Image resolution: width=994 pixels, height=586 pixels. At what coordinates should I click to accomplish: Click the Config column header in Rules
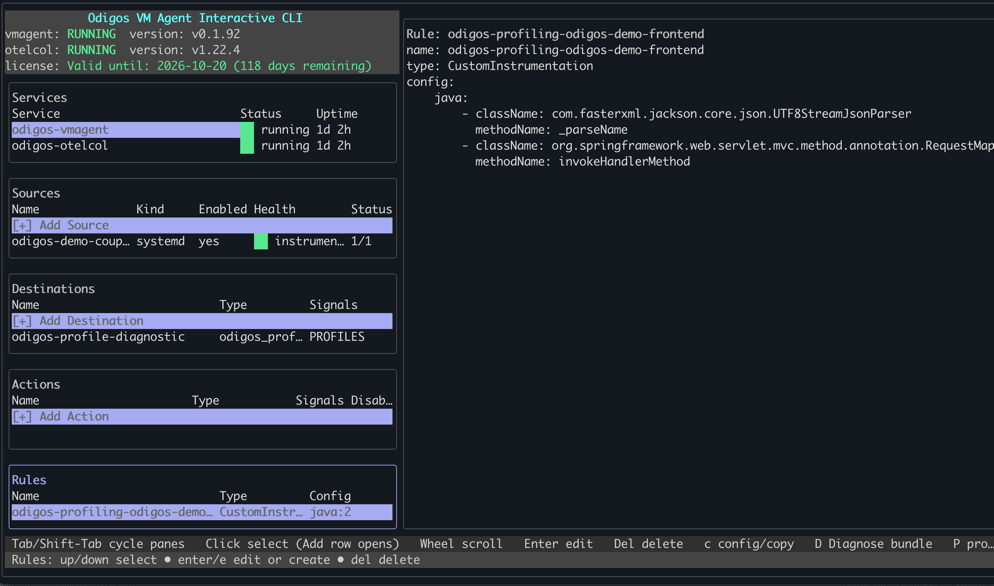[330, 496]
